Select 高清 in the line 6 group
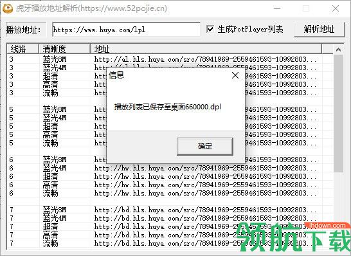Image resolution: width=351 pixels, height=256 pixels. tap(50, 185)
